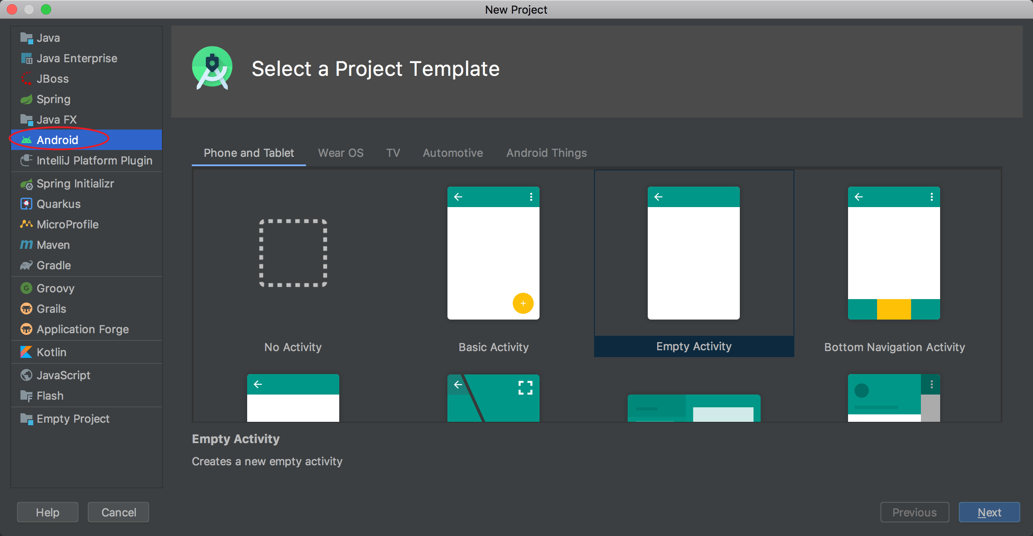
Task: Switch to the Phone and Tablet tab
Action: (x=249, y=153)
